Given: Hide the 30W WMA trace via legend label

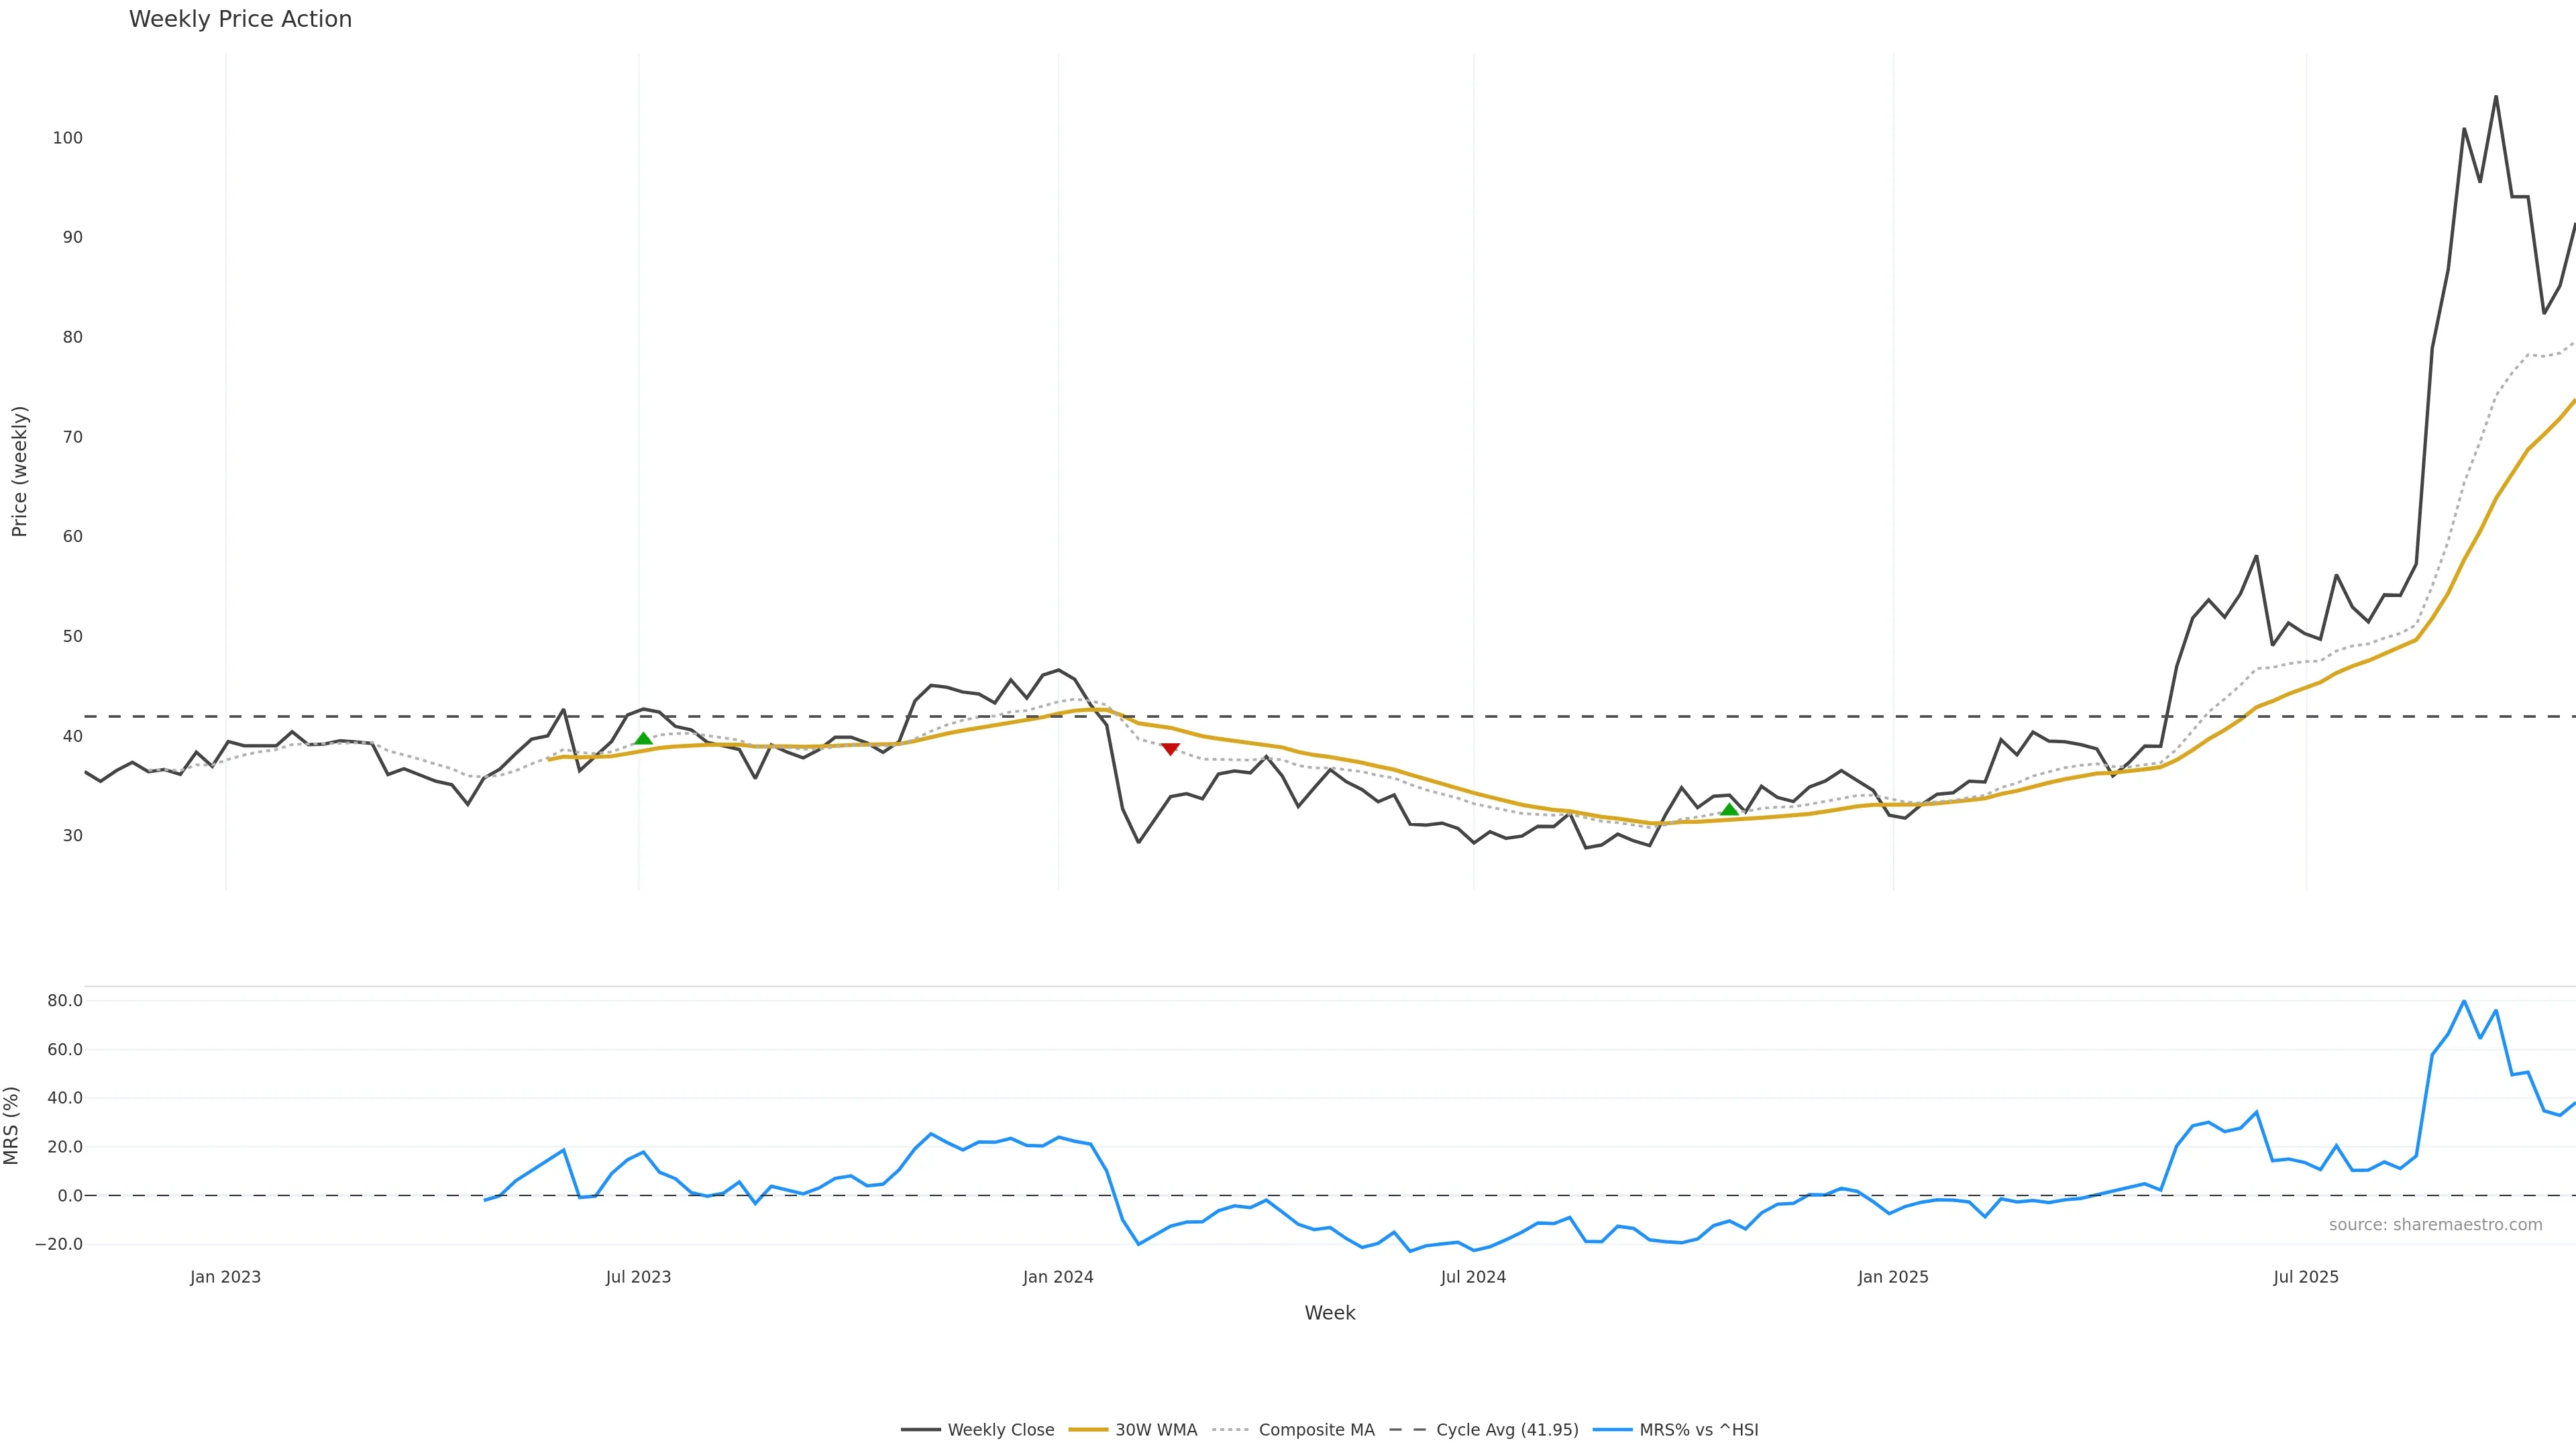Looking at the screenshot, I should coord(1156,1430).
